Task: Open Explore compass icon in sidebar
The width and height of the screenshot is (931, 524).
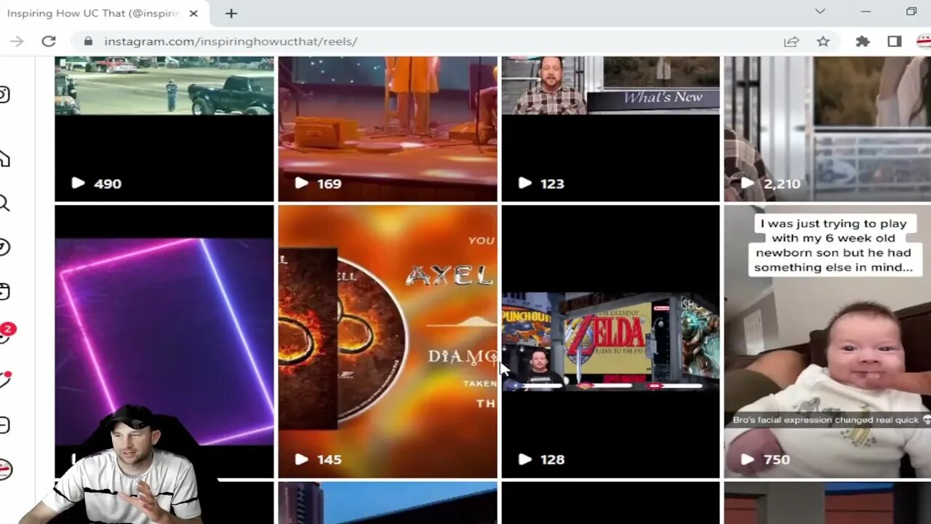Action: pos(4,247)
